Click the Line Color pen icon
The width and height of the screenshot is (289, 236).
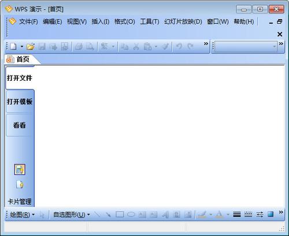pyautogui.click(x=202, y=215)
